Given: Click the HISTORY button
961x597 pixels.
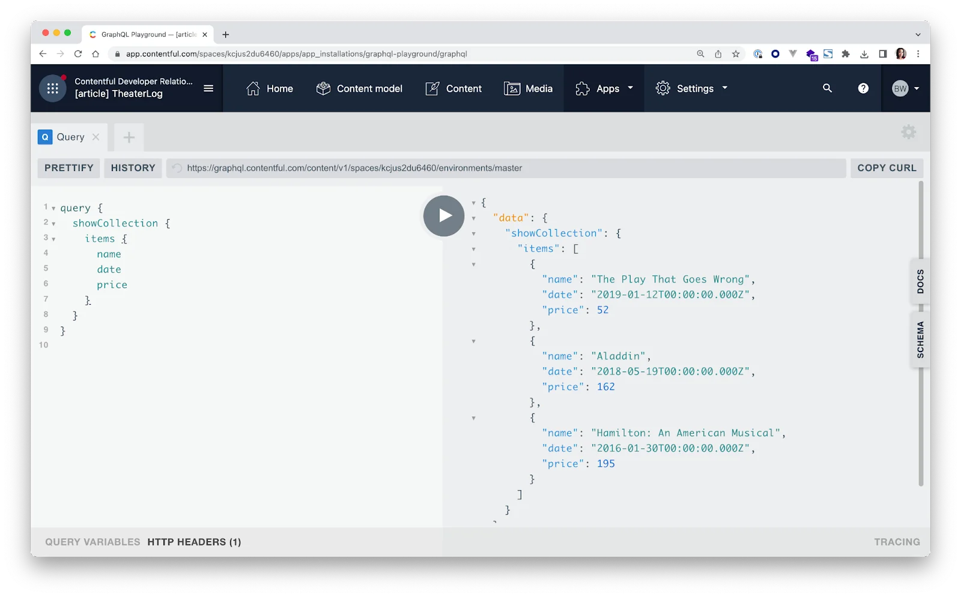Looking at the screenshot, I should point(133,168).
